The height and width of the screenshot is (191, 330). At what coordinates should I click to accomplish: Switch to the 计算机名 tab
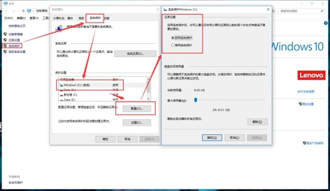click(59, 19)
